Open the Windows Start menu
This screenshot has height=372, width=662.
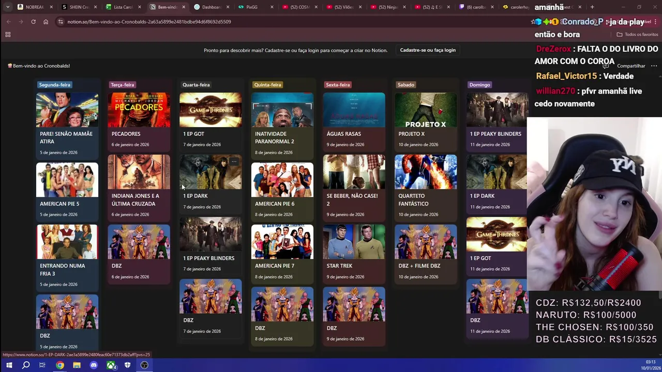pyautogui.click(x=9, y=365)
